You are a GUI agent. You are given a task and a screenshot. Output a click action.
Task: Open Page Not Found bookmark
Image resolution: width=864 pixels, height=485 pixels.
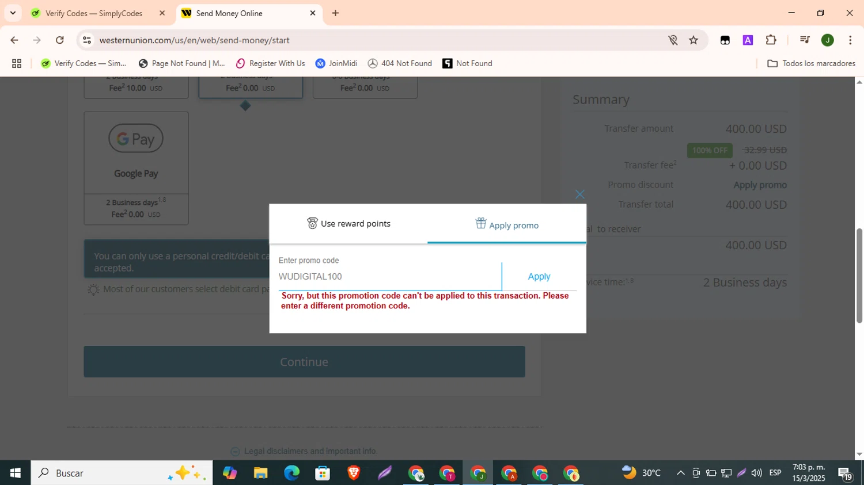click(x=182, y=63)
